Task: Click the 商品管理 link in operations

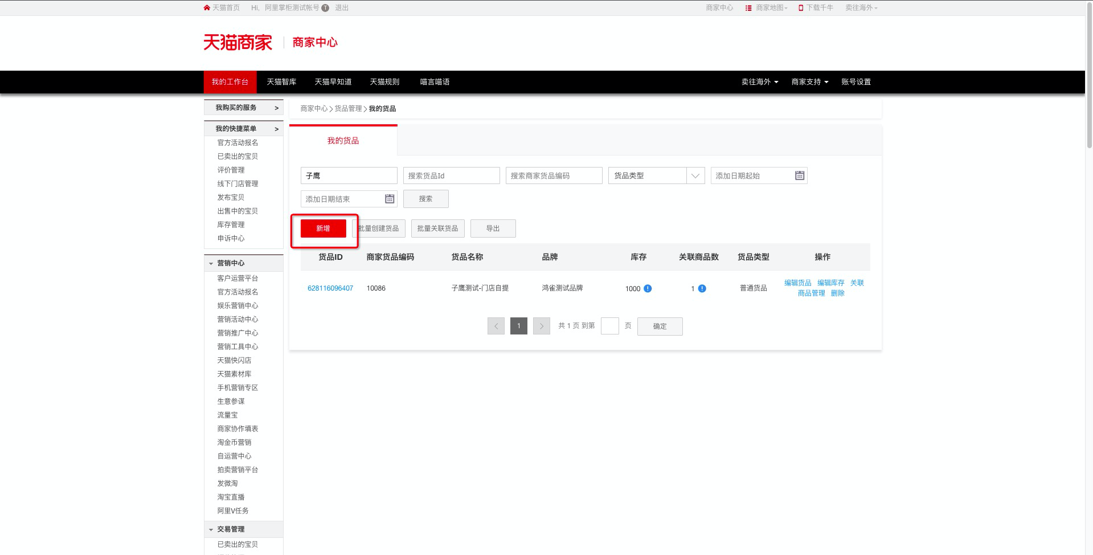Action: (x=812, y=293)
